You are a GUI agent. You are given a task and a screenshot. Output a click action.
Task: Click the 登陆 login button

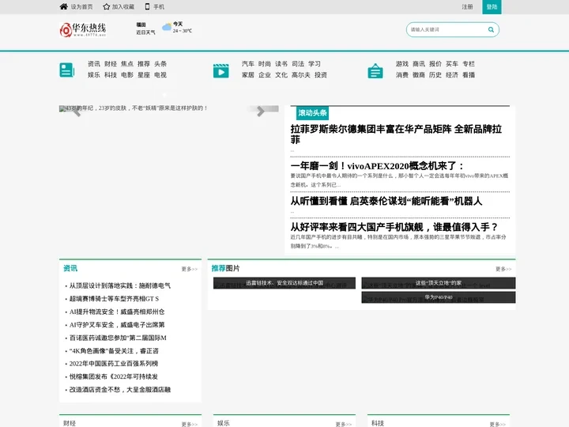(x=492, y=7)
